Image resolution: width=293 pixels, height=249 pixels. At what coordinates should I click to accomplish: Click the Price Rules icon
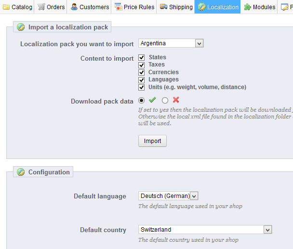118,7
